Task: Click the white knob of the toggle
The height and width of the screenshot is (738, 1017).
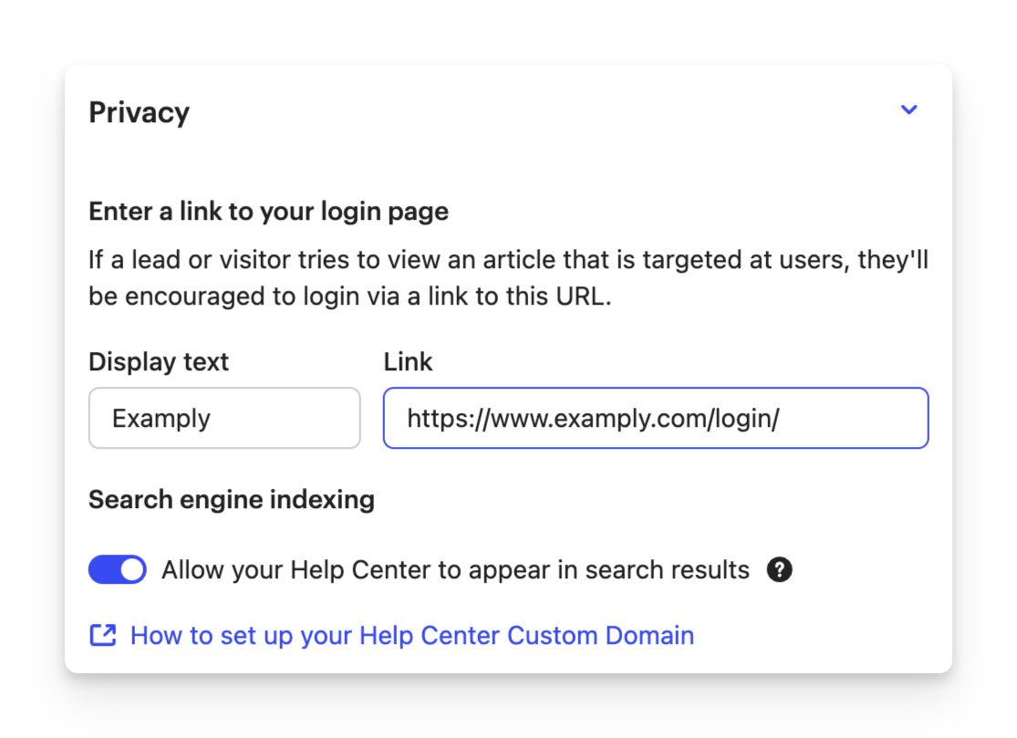Action: (x=132, y=570)
